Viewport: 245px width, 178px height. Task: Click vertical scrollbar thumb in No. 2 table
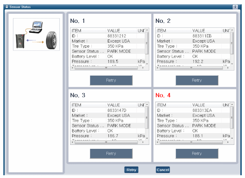[x=232, y=43]
